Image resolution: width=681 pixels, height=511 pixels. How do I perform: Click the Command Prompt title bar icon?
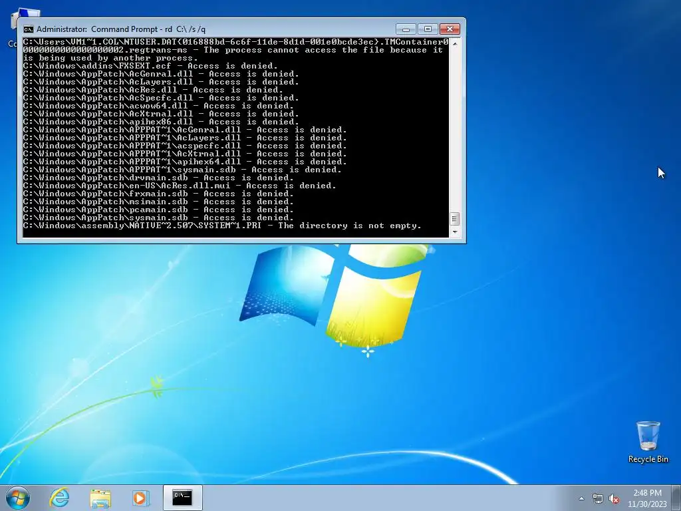(29, 29)
